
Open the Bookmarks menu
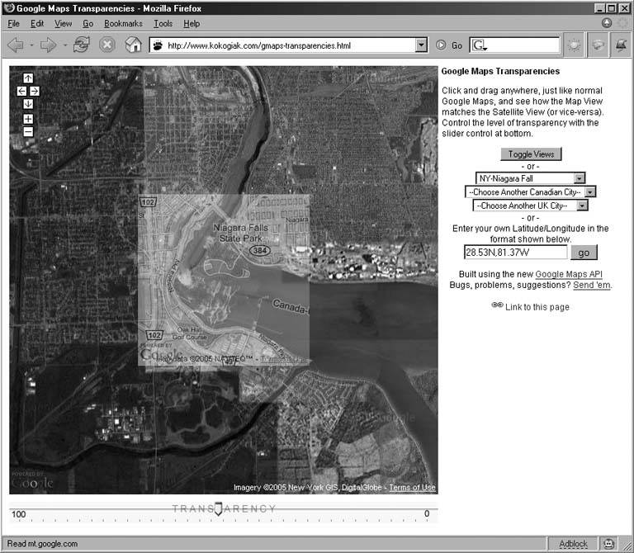(123, 24)
